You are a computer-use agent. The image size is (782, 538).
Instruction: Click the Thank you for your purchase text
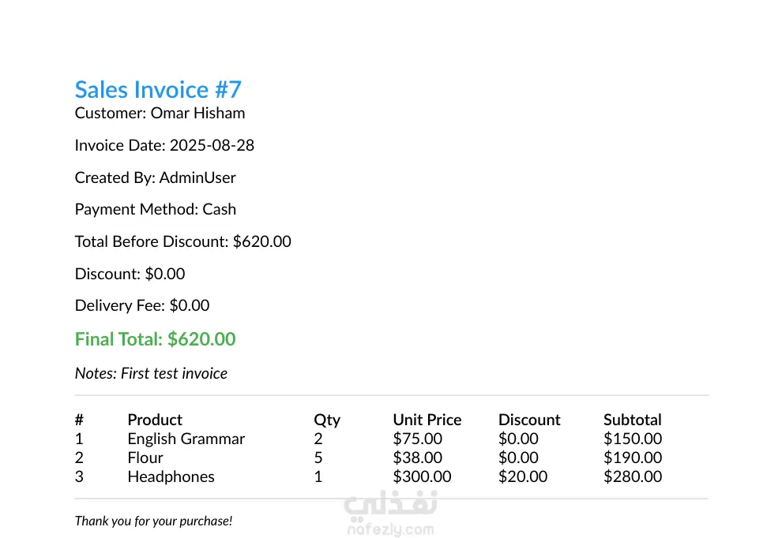pyautogui.click(x=153, y=521)
